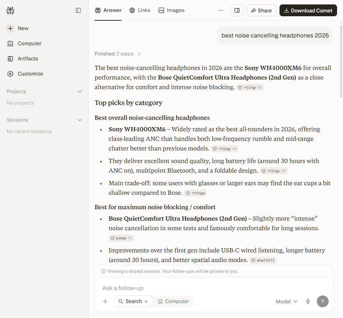343x318 pixels.
Task: Open rtings citation after 'compared to Bose'
Action: pyautogui.click(x=195, y=193)
